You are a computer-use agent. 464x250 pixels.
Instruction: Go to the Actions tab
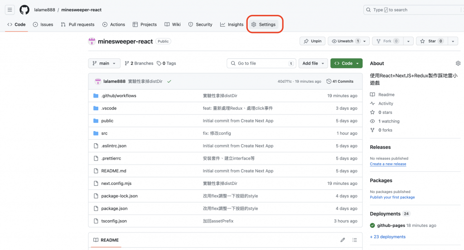click(114, 24)
